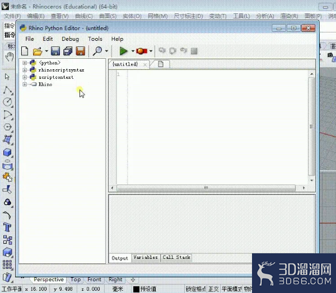Select the {untitled} script tab

point(125,64)
